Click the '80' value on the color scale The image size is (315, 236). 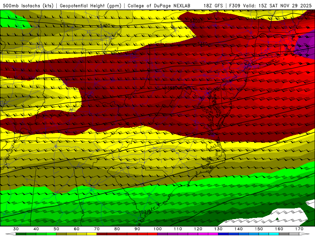[x=117, y=229]
